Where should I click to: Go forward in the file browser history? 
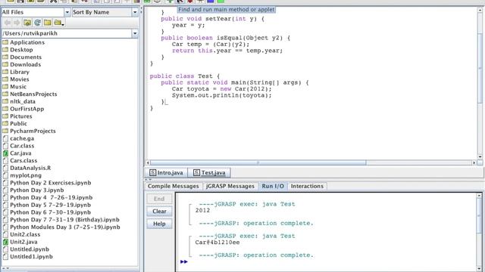pos(17,23)
